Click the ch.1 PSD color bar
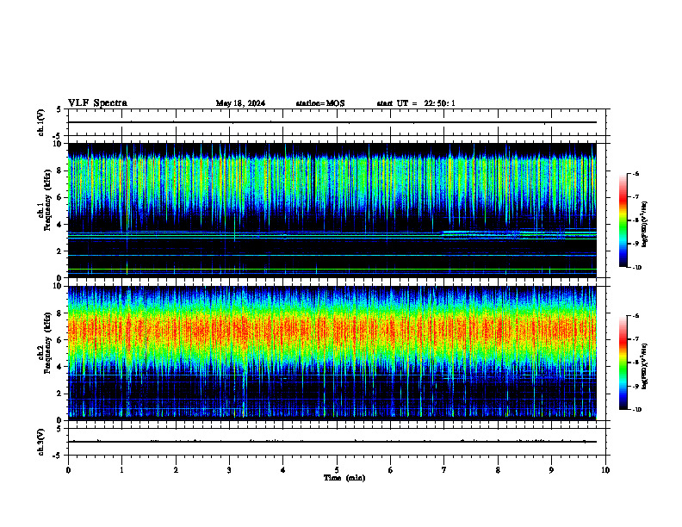 click(623, 220)
